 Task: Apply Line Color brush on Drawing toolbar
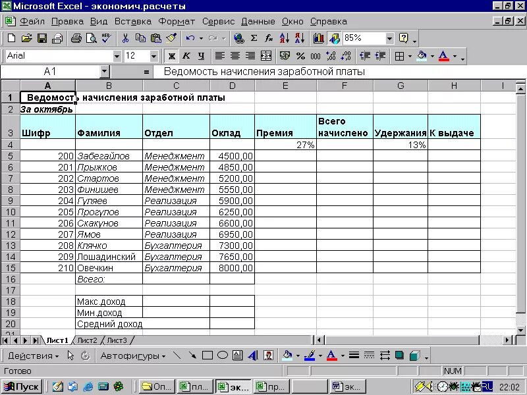310,355
